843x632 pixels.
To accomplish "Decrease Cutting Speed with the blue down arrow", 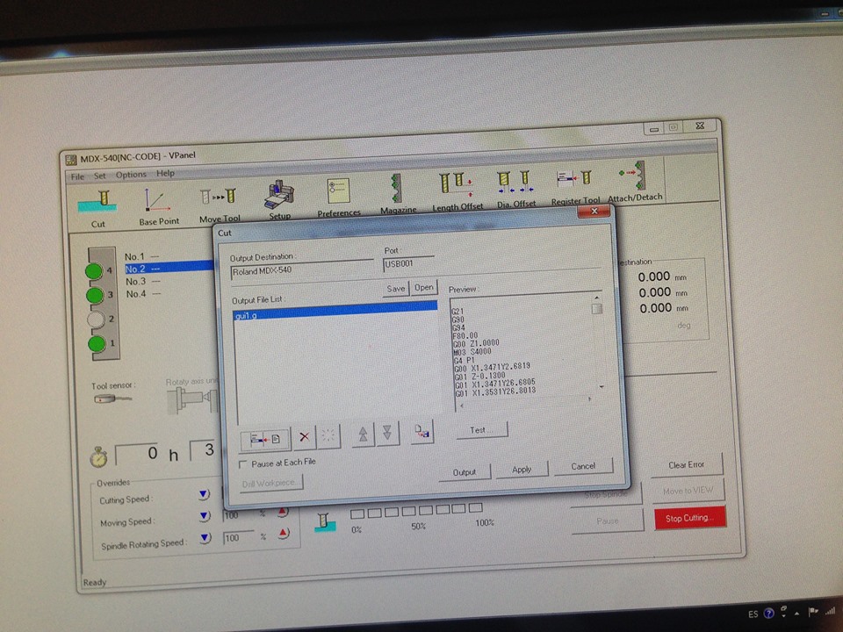I will 203,494.
